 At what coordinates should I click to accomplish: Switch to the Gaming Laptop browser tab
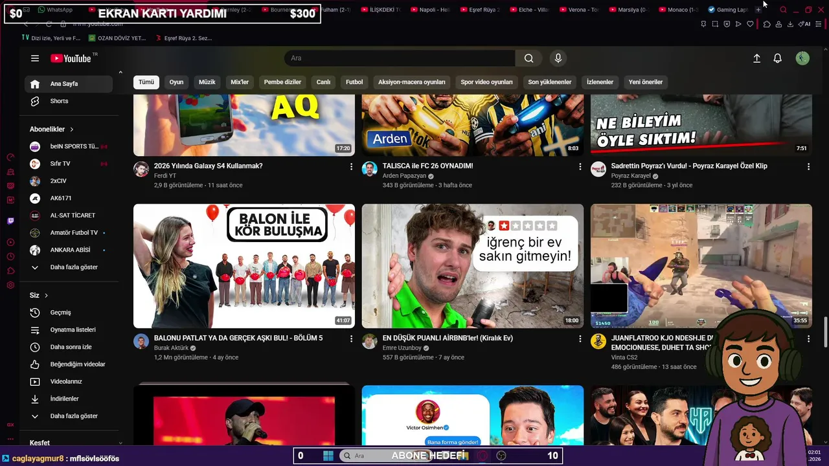coord(729,10)
